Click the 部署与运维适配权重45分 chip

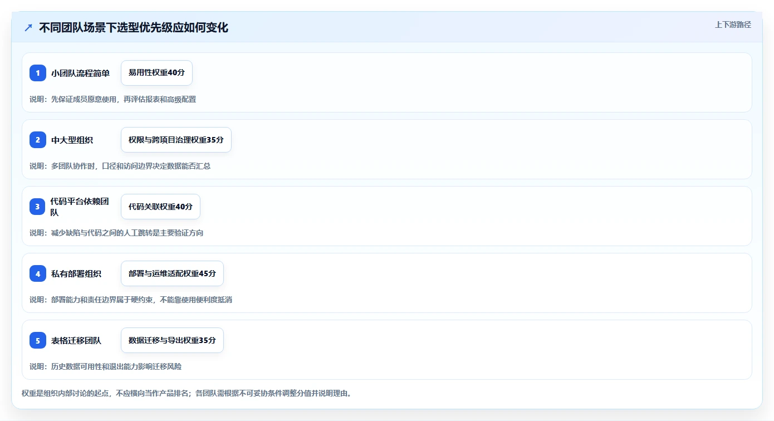(172, 273)
